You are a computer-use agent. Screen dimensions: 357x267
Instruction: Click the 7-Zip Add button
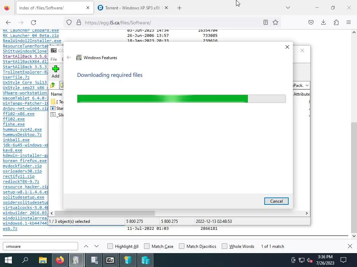[x=55, y=72]
